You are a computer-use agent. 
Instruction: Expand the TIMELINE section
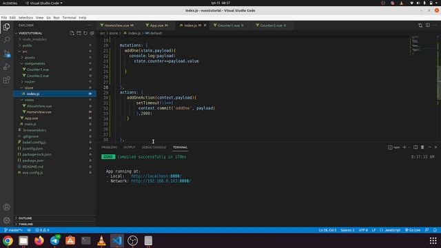coord(26,224)
